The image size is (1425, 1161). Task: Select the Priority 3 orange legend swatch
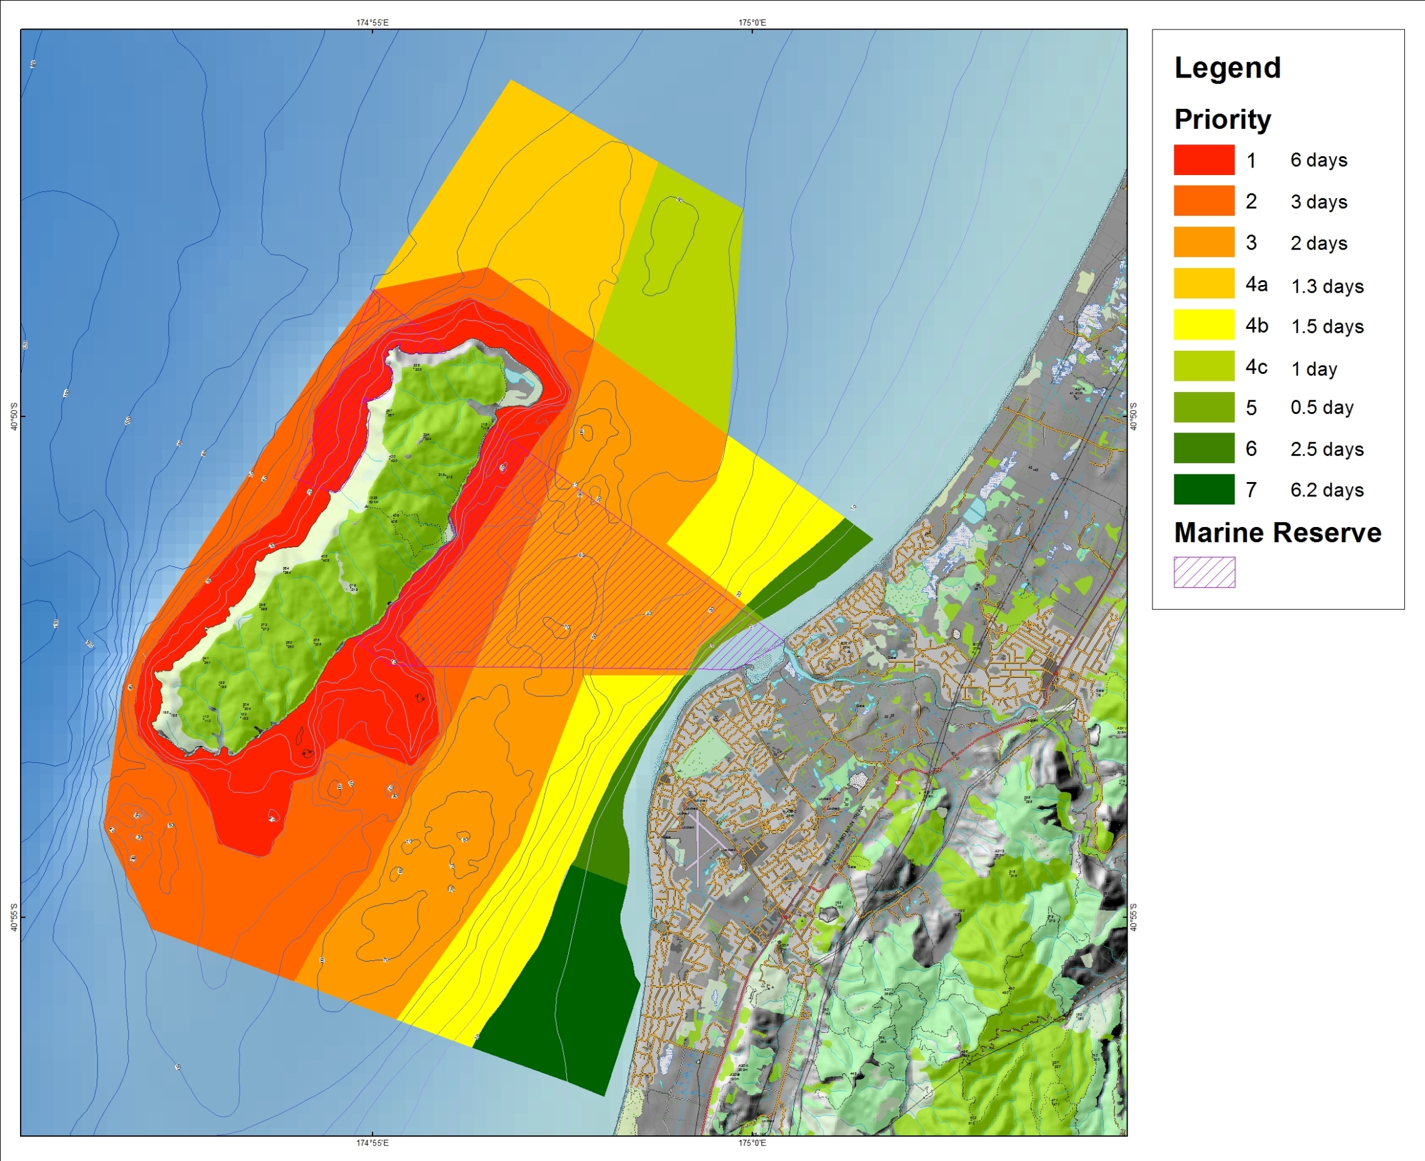1204,242
